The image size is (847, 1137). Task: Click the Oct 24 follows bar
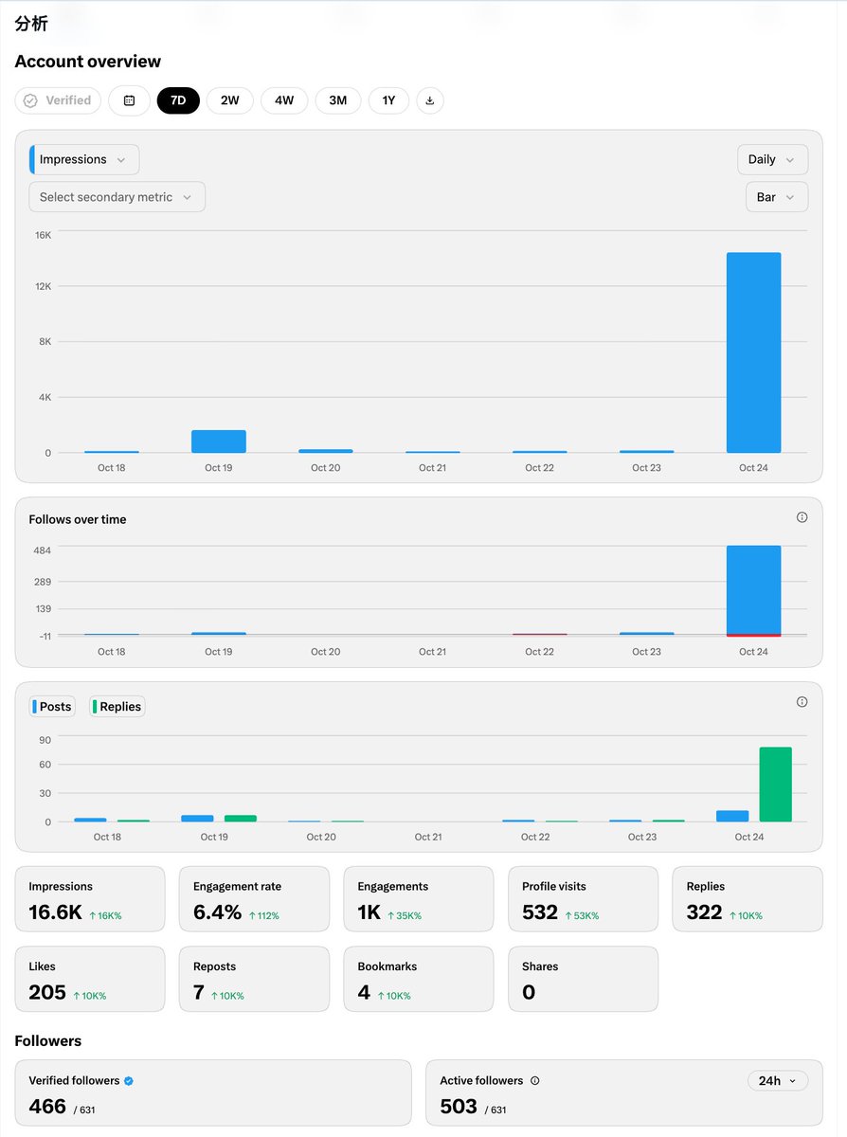(754, 589)
